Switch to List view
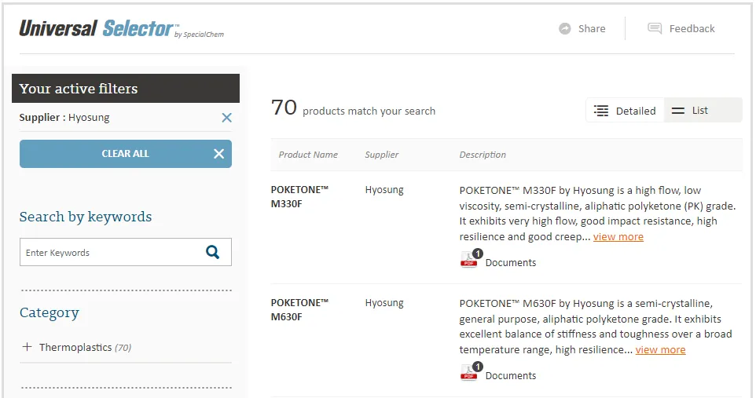Image resolution: width=756 pixels, height=398 pixels. click(x=703, y=111)
